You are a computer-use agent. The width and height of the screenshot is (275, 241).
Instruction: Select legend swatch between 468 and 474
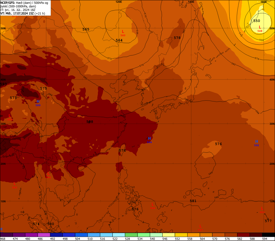pyautogui.click(x=7, y=235)
